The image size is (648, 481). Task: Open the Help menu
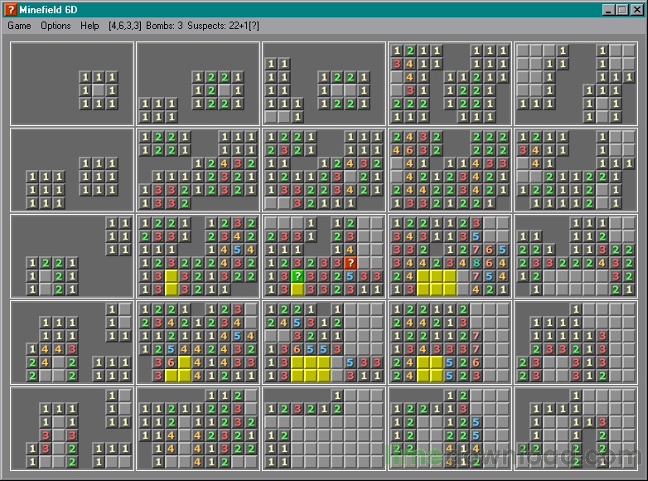pyautogui.click(x=89, y=26)
